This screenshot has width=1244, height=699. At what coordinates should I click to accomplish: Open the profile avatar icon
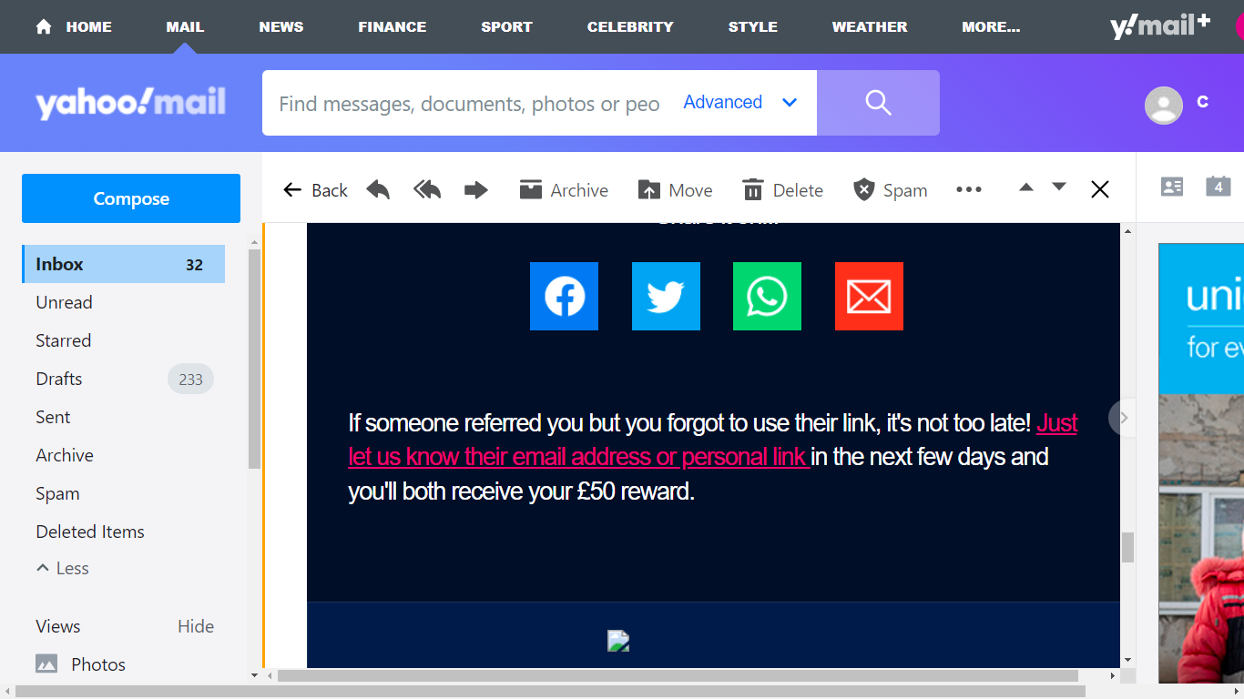[x=1164, y=106]
